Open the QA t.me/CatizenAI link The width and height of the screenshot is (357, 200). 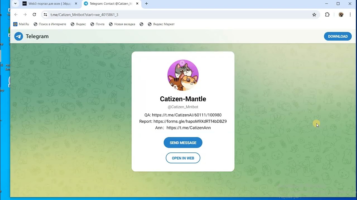(187, 115)
